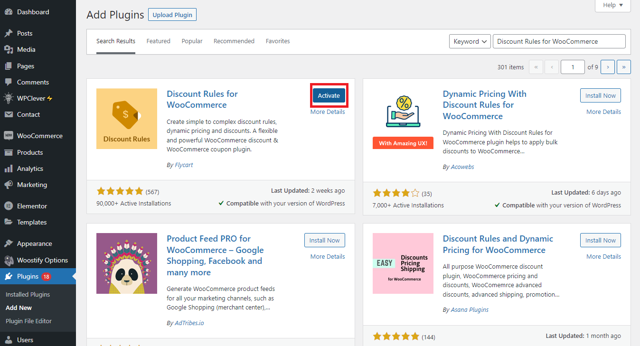Open More Details for Discount Rules plugin

[328, 112]
